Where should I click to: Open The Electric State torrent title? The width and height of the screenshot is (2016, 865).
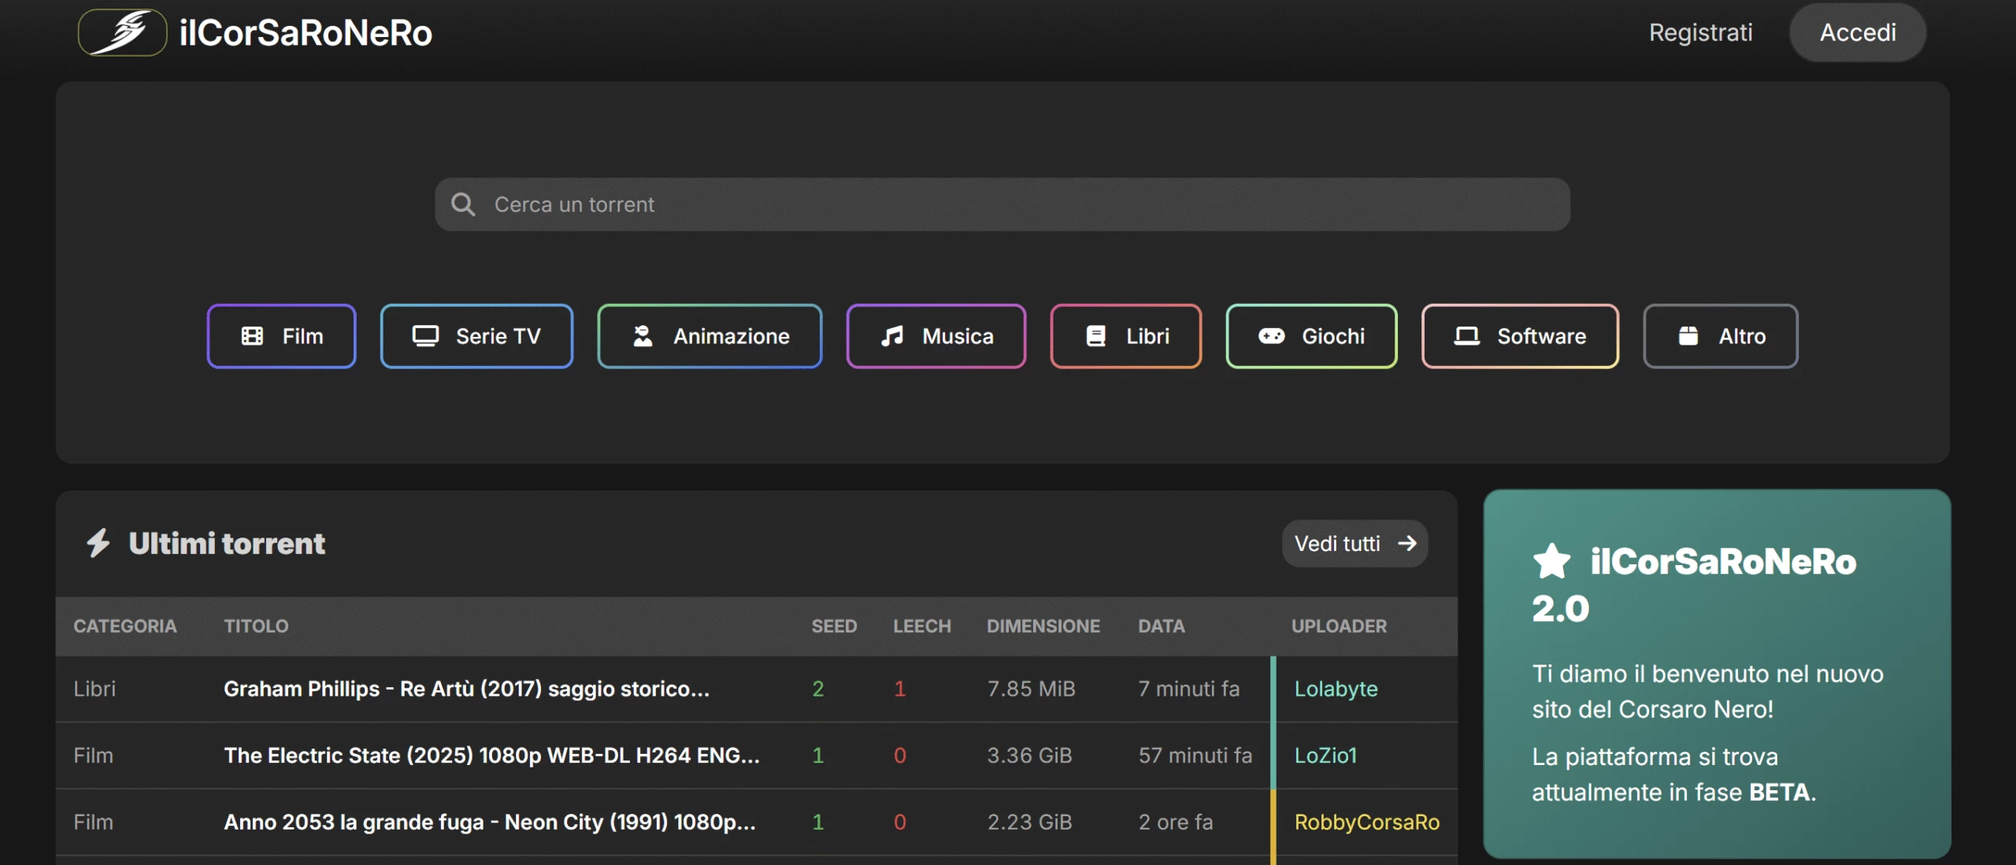(x=491, y=756)
